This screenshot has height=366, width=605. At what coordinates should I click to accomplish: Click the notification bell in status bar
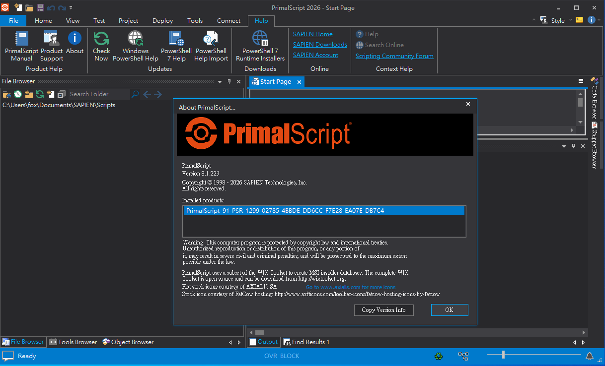[590, 356]
